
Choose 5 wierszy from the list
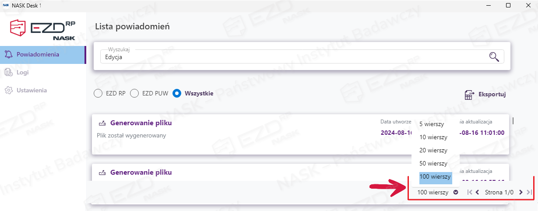[432, 124]
